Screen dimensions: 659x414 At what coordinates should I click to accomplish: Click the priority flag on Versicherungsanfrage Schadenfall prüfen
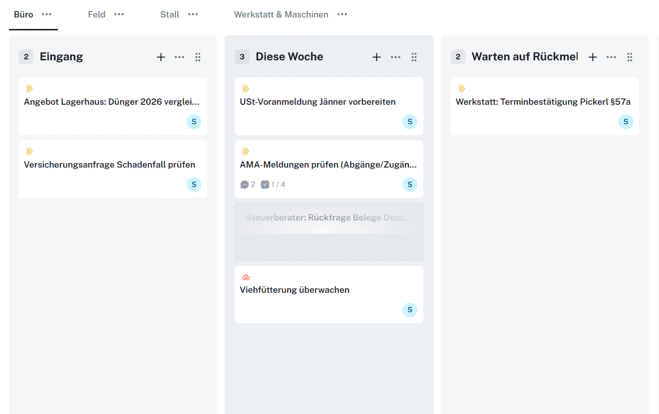coord(29,151)
